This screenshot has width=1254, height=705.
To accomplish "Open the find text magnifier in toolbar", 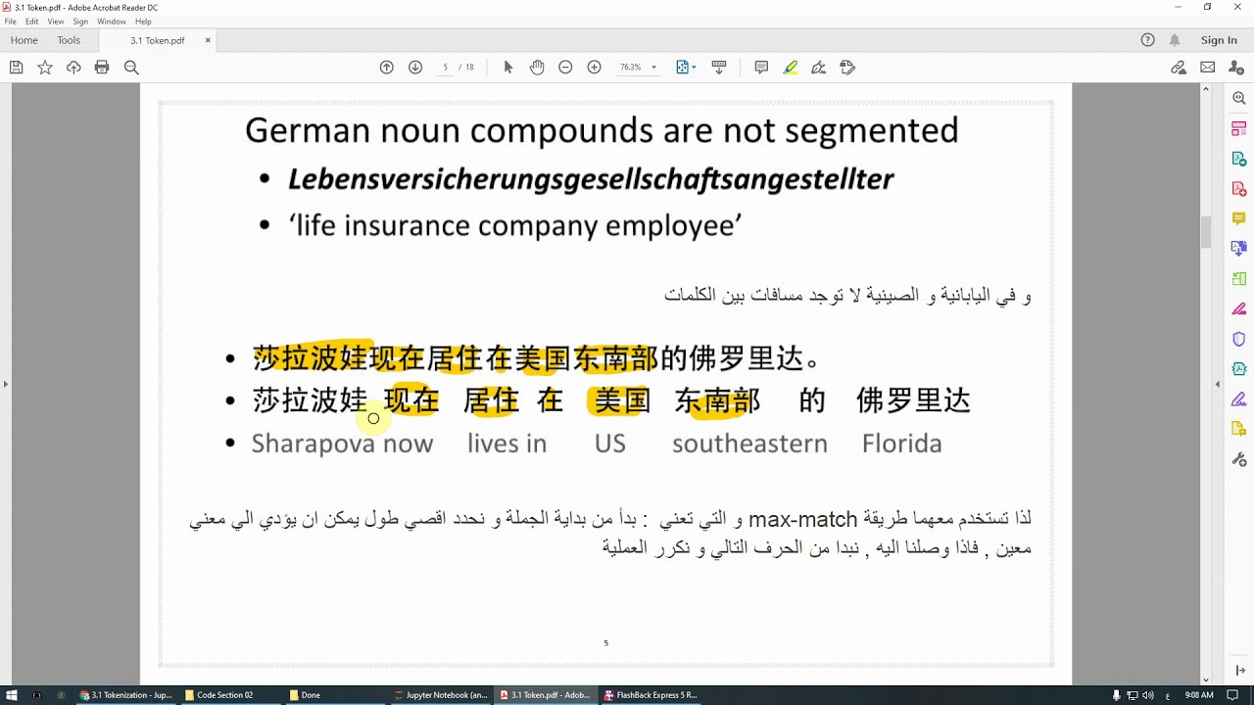I will [x=131, y=68].
